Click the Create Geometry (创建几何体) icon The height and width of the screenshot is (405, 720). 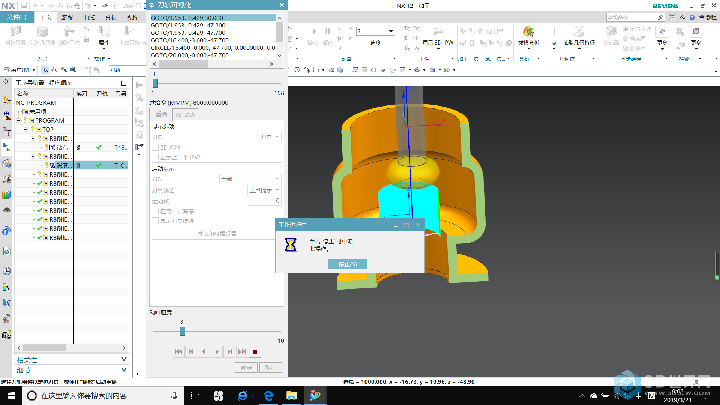(42, 31)
